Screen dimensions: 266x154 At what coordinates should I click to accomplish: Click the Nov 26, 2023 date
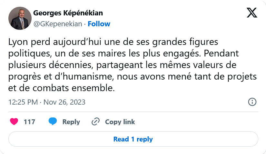coord(64,102)
